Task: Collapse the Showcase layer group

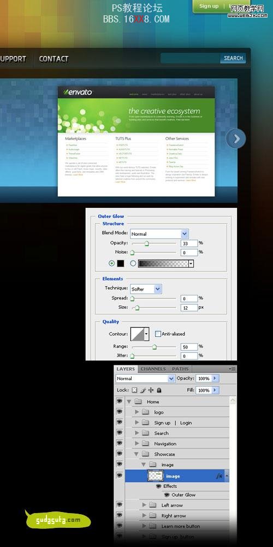Action: (136, 454)
